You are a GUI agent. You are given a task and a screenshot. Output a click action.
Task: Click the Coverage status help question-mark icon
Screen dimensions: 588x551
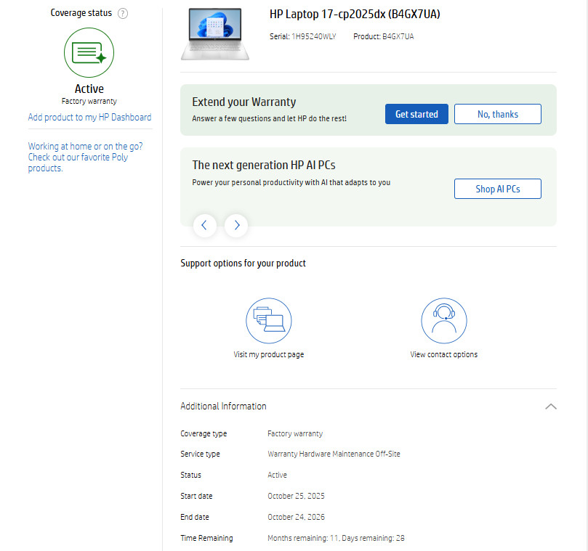pos(123,14)
